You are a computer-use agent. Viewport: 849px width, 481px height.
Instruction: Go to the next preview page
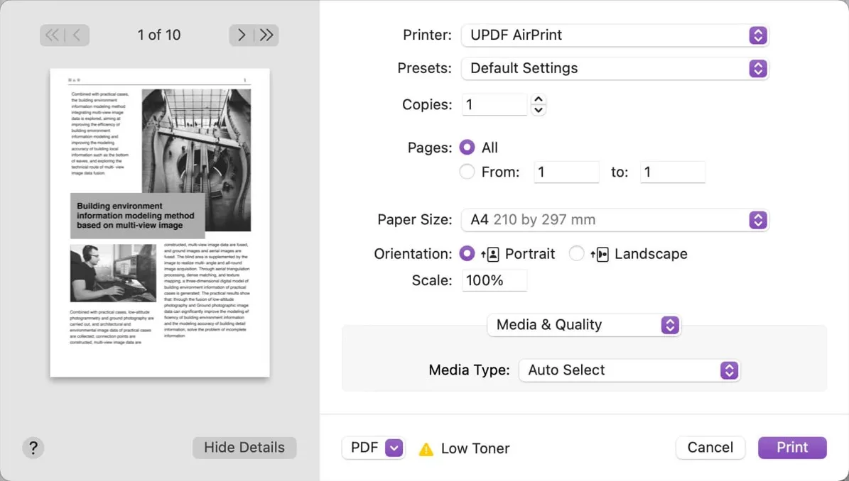click(242, 35)
